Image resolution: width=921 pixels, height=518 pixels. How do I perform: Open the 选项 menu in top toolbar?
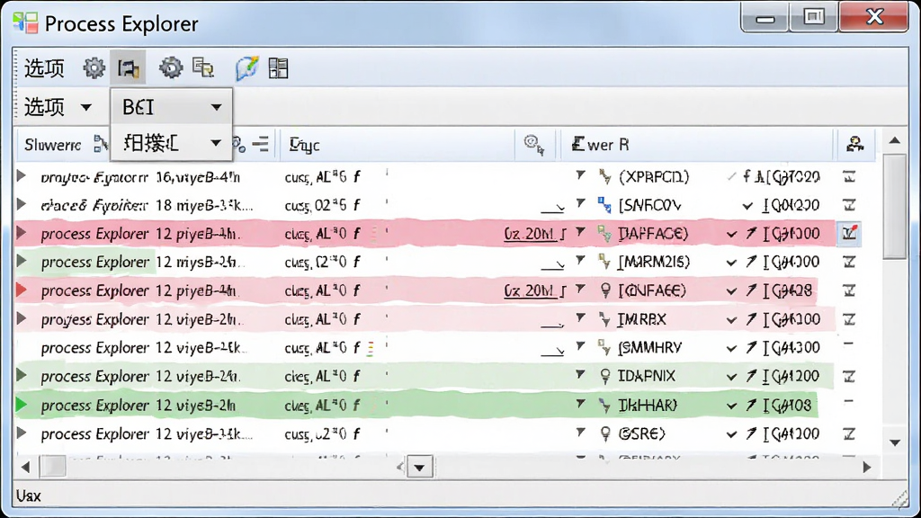coord(44,68)
